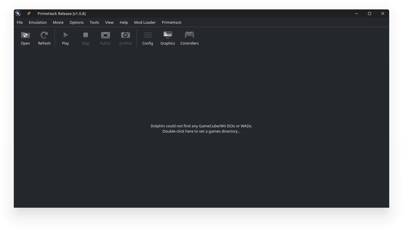
Task: Click the Stop emulation icon
Action: [x=86, y=35]
